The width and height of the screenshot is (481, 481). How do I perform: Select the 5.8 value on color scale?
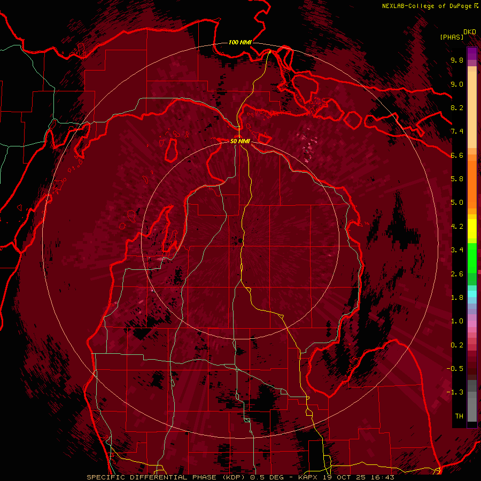[457, 179]
